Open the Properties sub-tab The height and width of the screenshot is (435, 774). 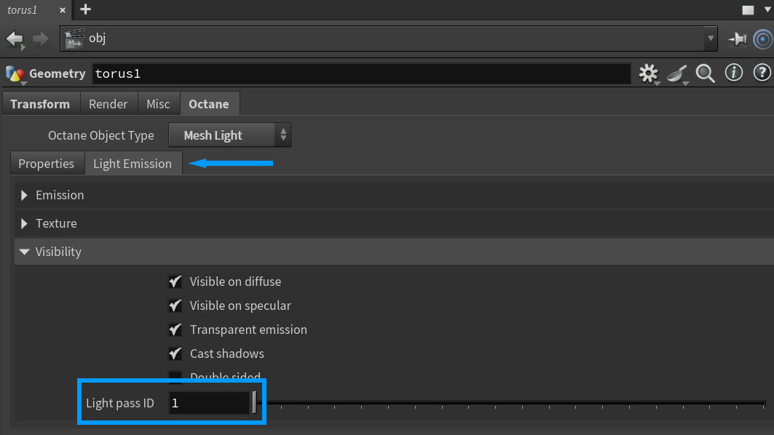click(47, 164)
